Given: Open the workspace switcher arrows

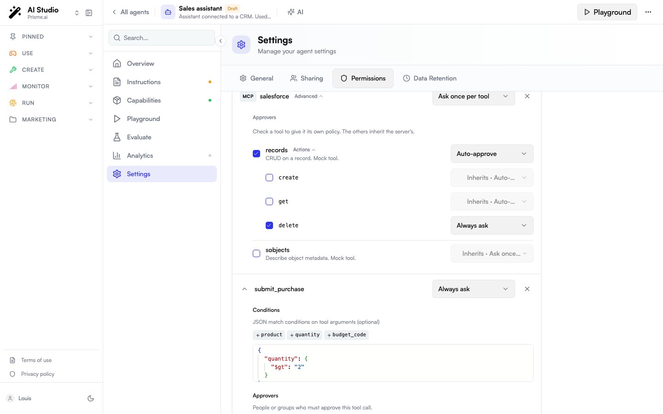Looking at the screenshot, I should click(x=77, y=13).
